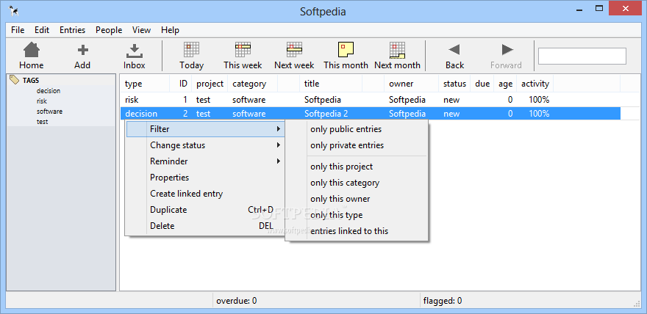Filter by only public entries
This screenshot has height=314, width=647.
357,129
